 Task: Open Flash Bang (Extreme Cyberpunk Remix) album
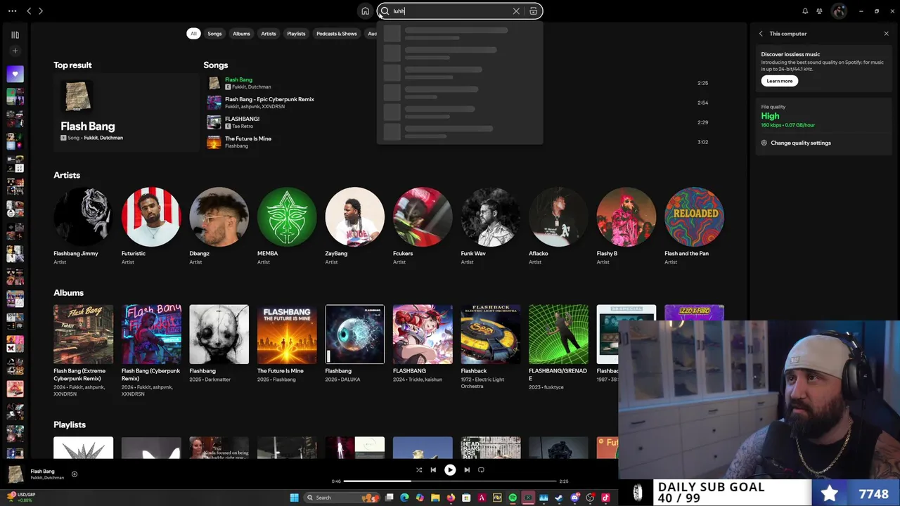(83, 351)
